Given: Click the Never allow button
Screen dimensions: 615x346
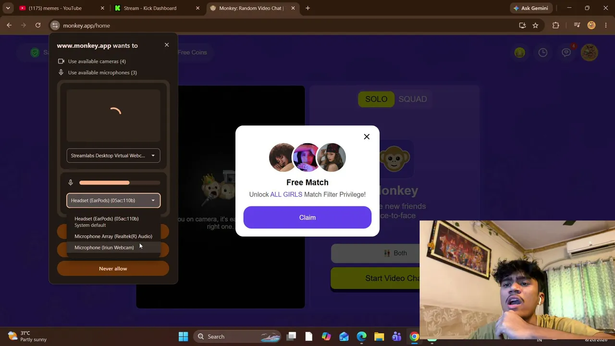Looking at the screenshot, I should pyautogui.click(x=113, y=269).
